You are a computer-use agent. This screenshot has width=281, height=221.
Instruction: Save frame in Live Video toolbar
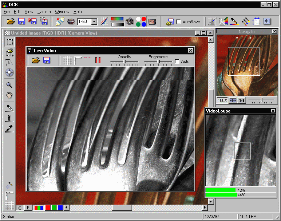47,60
